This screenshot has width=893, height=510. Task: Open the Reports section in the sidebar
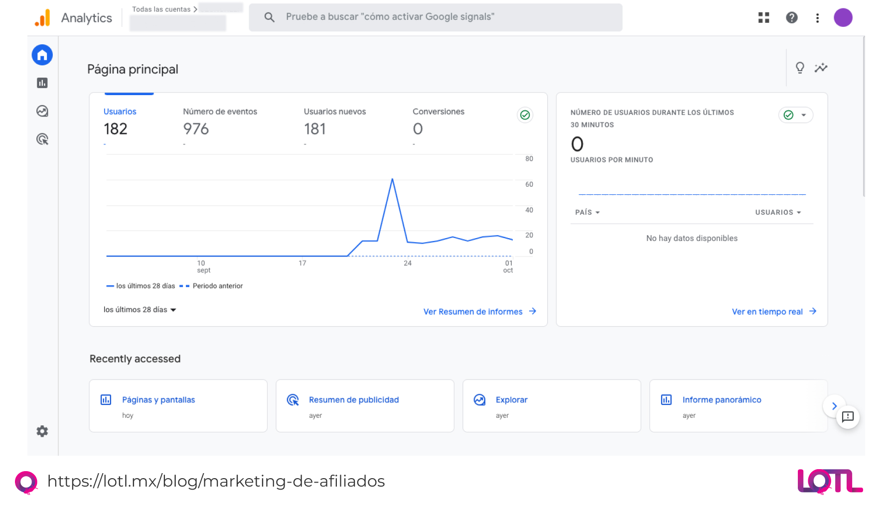[42, 83]
